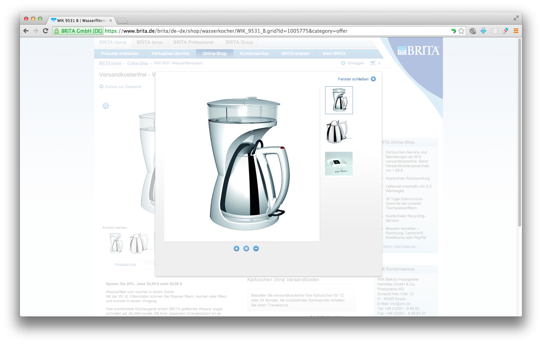Open Kundenservice menu
The height and width of the screenshot is (344, 542).
254,54
